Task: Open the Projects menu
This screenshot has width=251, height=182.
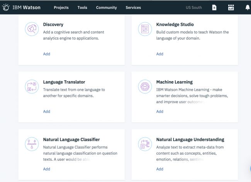Action: pyautogui.click(x=61, y=7)
